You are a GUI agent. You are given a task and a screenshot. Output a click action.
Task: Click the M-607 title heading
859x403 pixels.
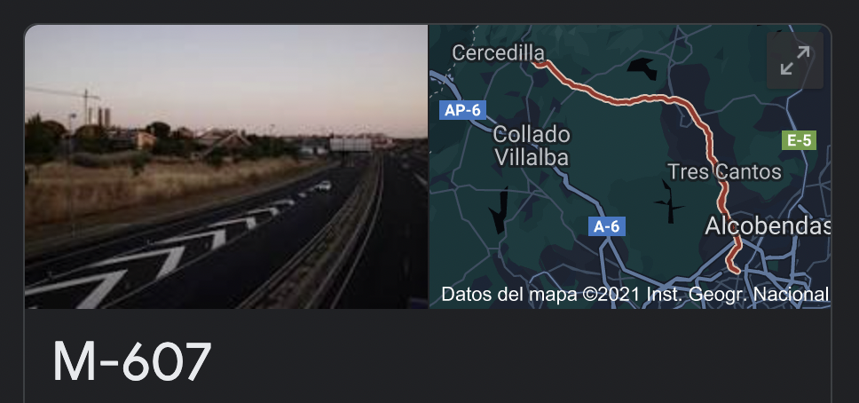[132, 362]
